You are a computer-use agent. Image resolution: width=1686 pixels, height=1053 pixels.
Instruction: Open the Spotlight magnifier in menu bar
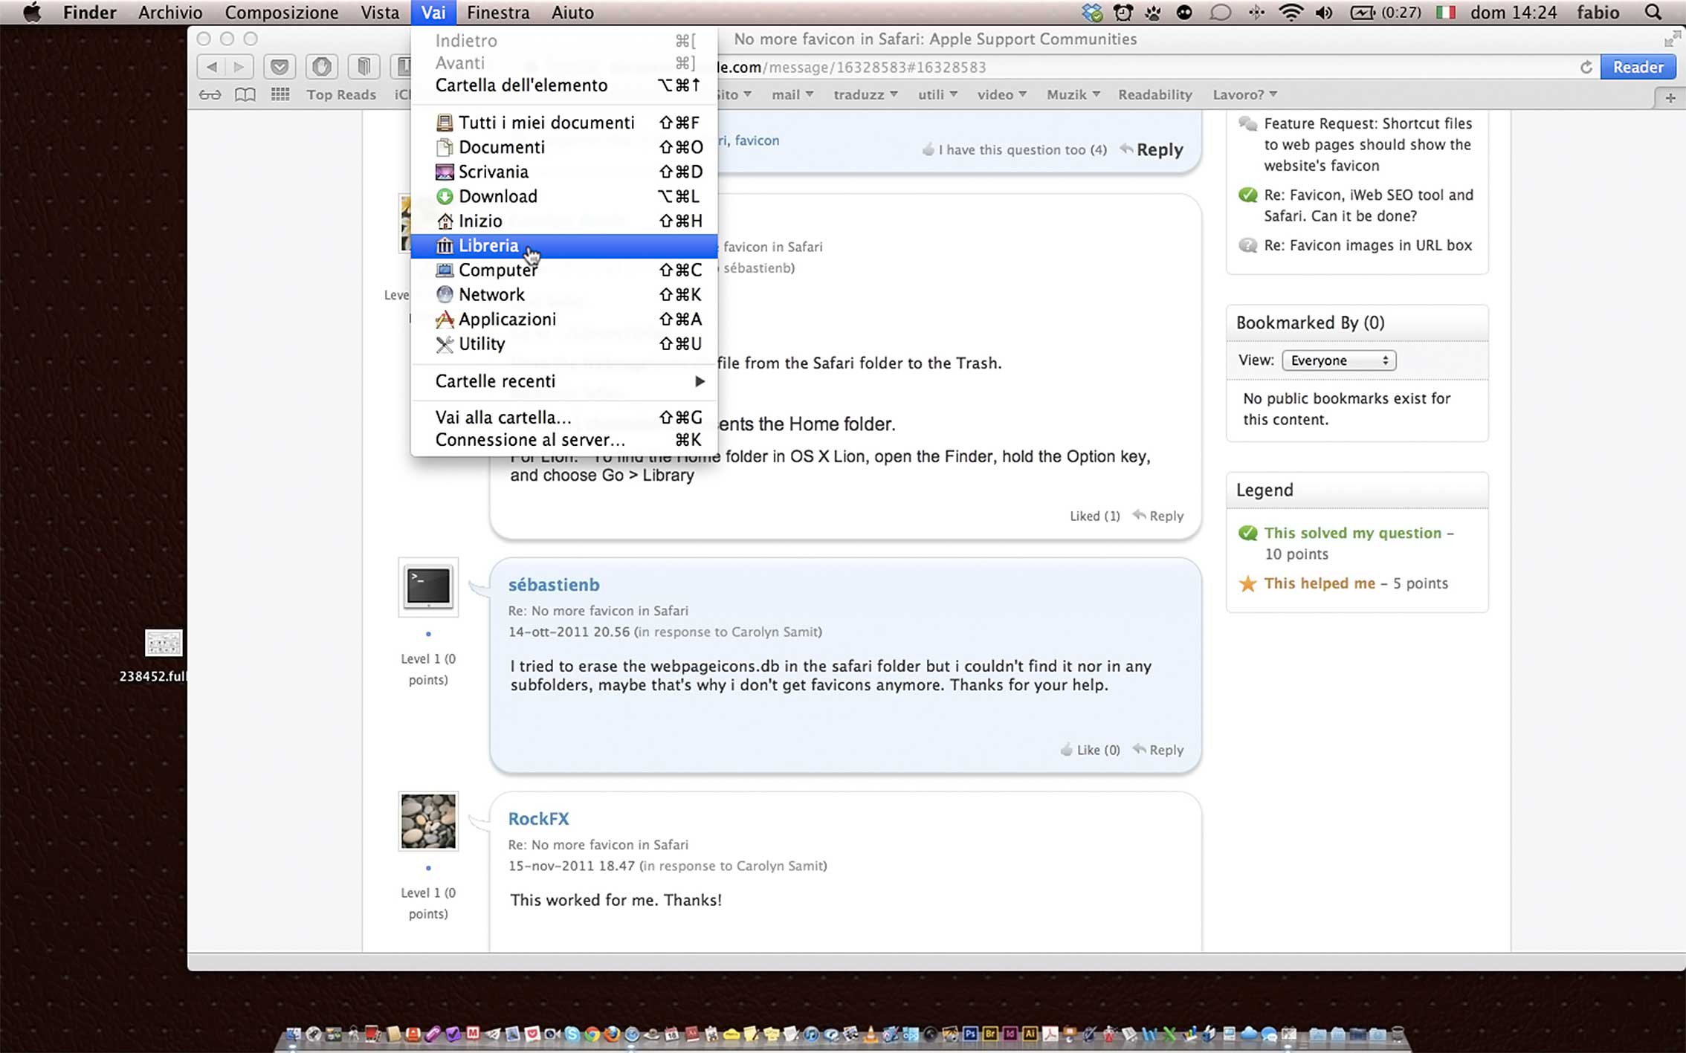coord(1653,13)
